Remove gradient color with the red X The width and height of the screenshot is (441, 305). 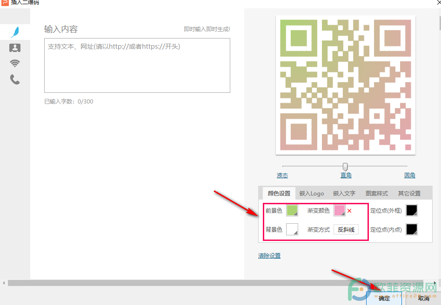pyautogui.click(x=349, y=211)
